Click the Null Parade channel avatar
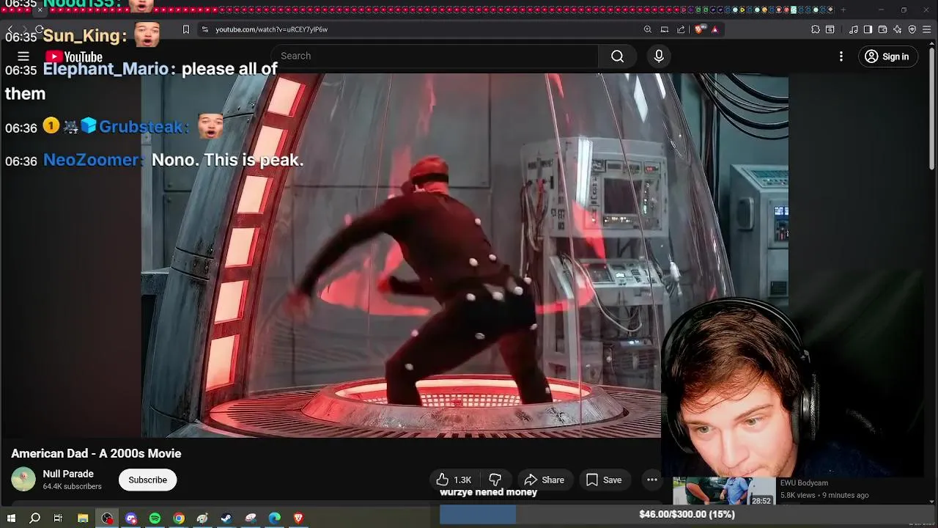The width and height of the screenshot is (938, 528). (23, 480)
